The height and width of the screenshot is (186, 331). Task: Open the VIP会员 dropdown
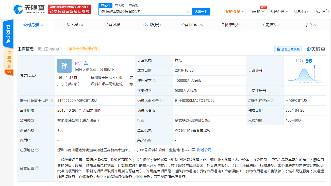[235, 12]
